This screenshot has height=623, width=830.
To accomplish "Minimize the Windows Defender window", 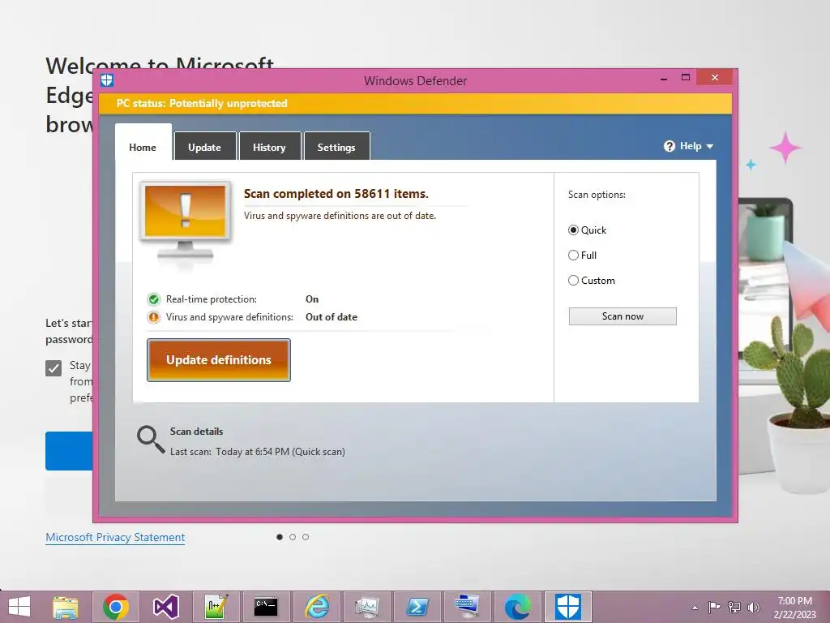I will click(664, 79).
